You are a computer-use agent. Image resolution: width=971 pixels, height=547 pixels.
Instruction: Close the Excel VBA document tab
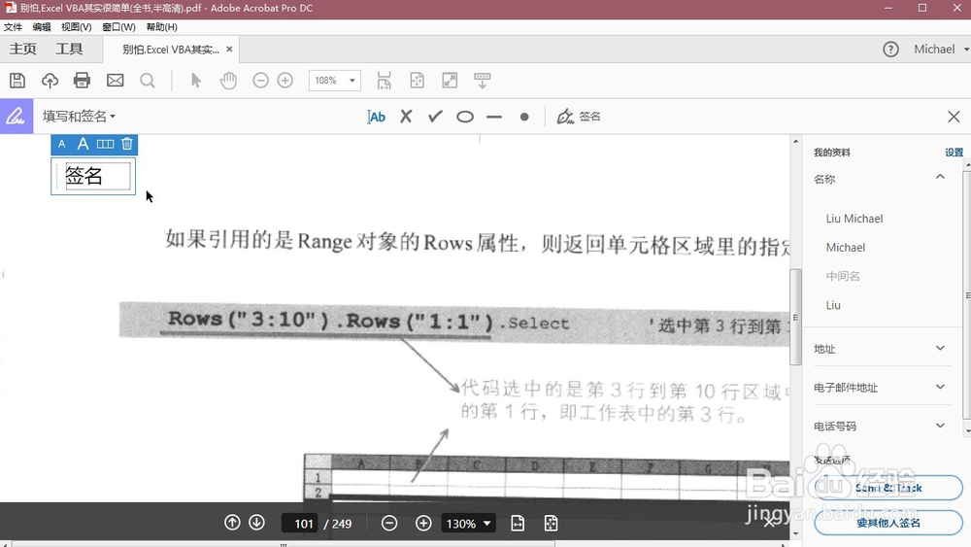229,49
